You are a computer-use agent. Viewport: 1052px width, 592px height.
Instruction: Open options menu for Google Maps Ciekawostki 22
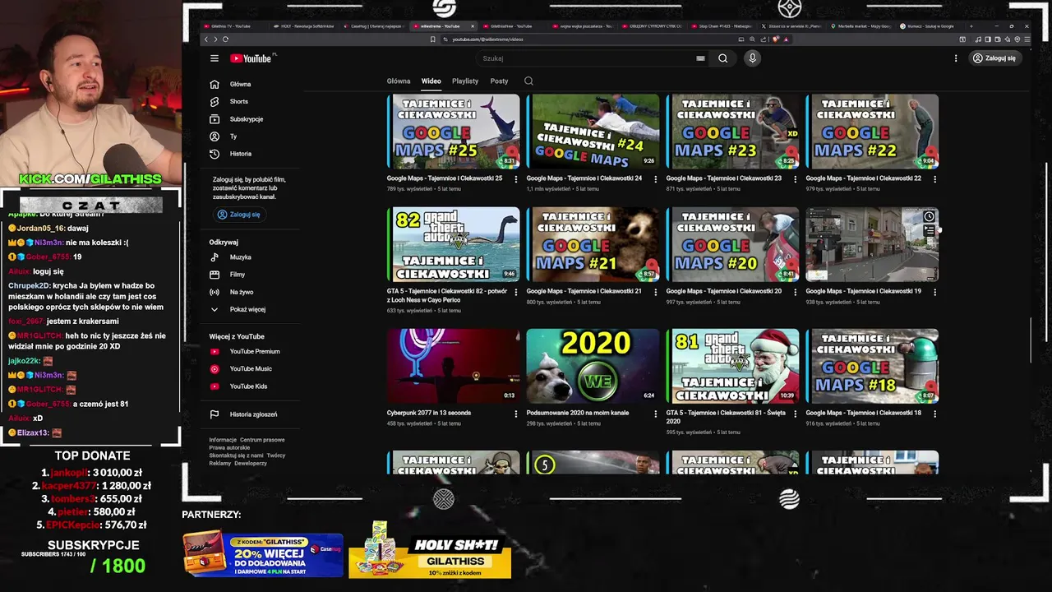coord(934,178)
